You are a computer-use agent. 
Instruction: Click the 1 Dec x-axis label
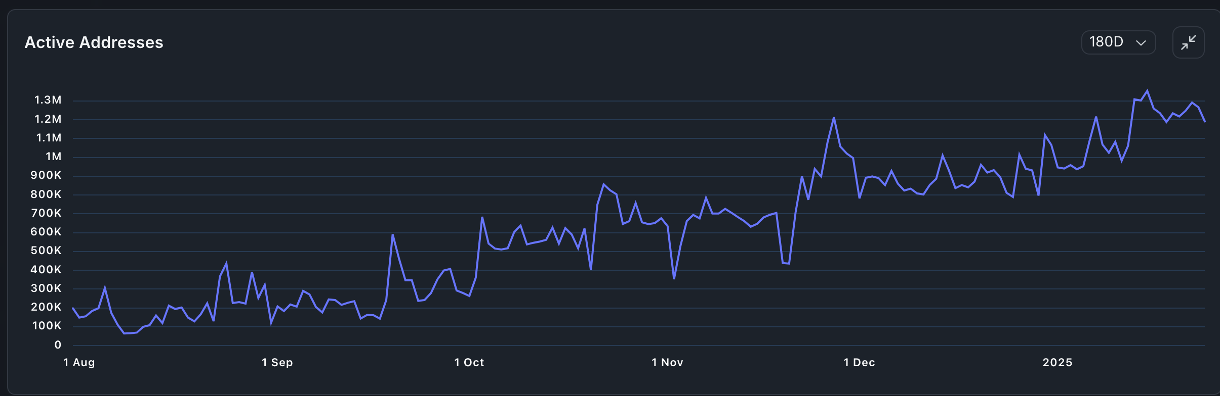tap(859, 363)
